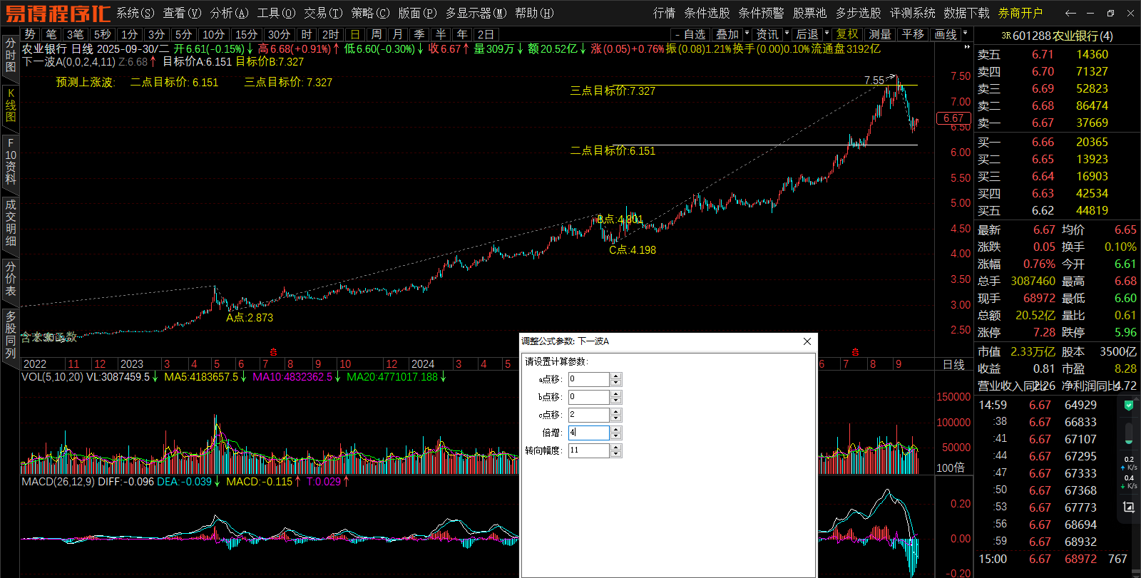Image resolution: width=1141 pixels, height=578 pixels.
Task: Open the 分析(A) menu
Action: coord(229,13)
